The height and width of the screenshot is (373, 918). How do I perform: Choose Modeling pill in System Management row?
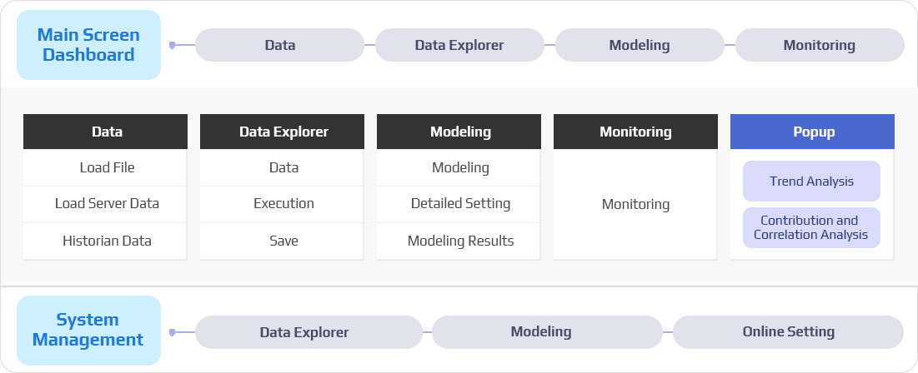point(541,331)
